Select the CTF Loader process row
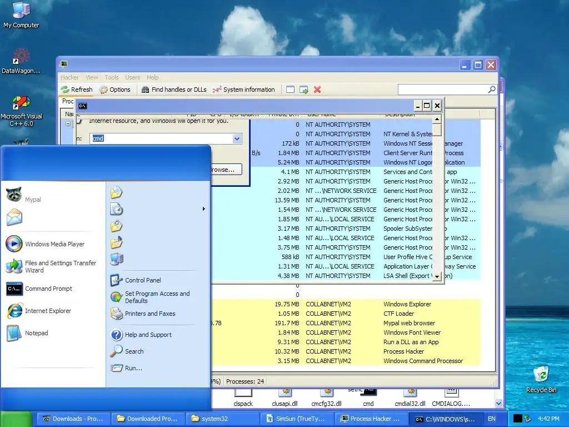Viewport: 569px width, 427px height. [347, 314]
